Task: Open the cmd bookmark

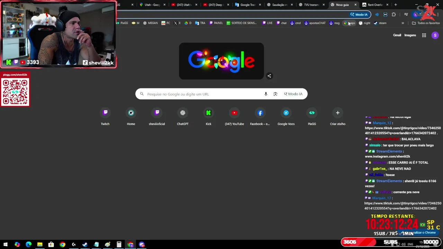Action: pyautogui.click(x=295, y=23)
